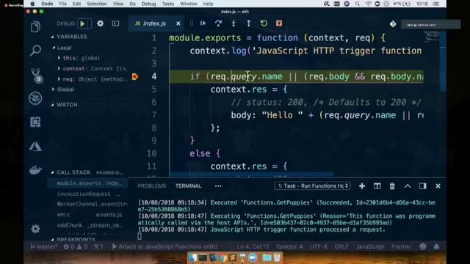Screen dimensions: 470x264
Task: Click the master branch in status bar
Action: point(44,246)
